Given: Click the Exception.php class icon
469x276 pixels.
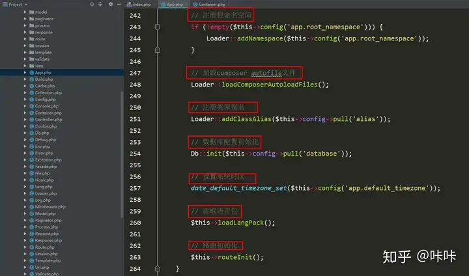Looking at the screenshot, I should coord(32,159).
